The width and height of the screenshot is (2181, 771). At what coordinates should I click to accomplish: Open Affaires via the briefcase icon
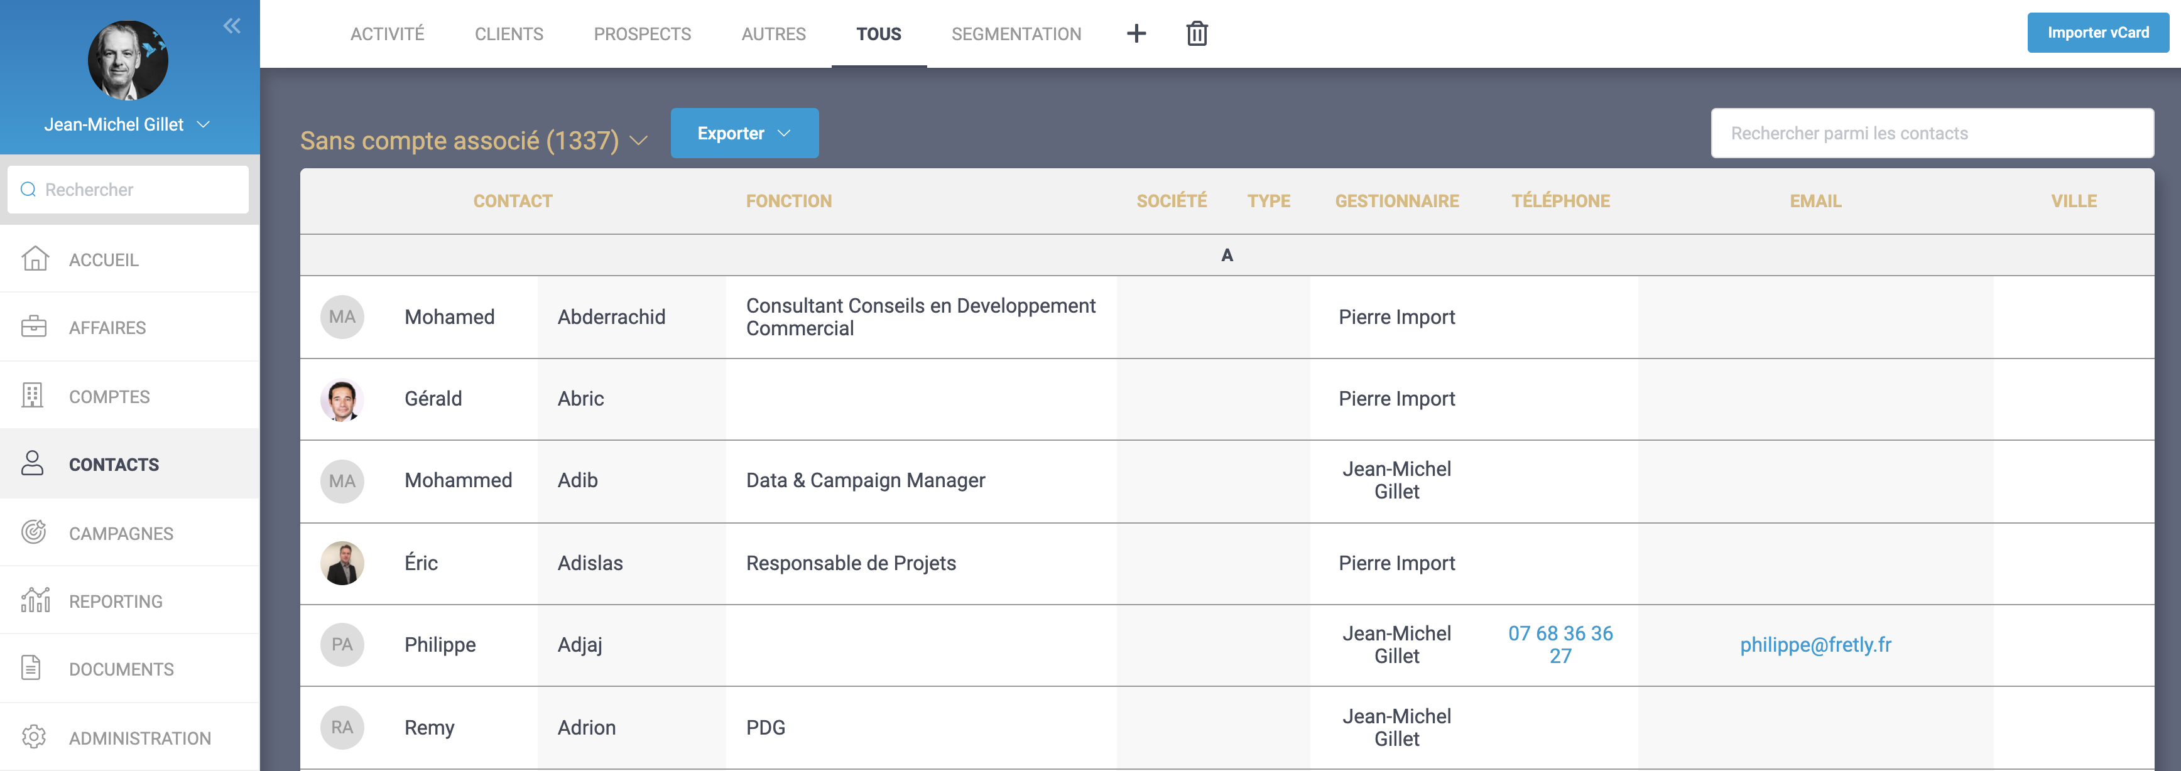click(34, 326)
